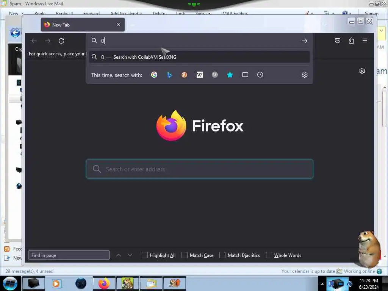This screenshot has width=388, height=291.
Task: Click the Search or enter address box
Action: tap(199, 169)
